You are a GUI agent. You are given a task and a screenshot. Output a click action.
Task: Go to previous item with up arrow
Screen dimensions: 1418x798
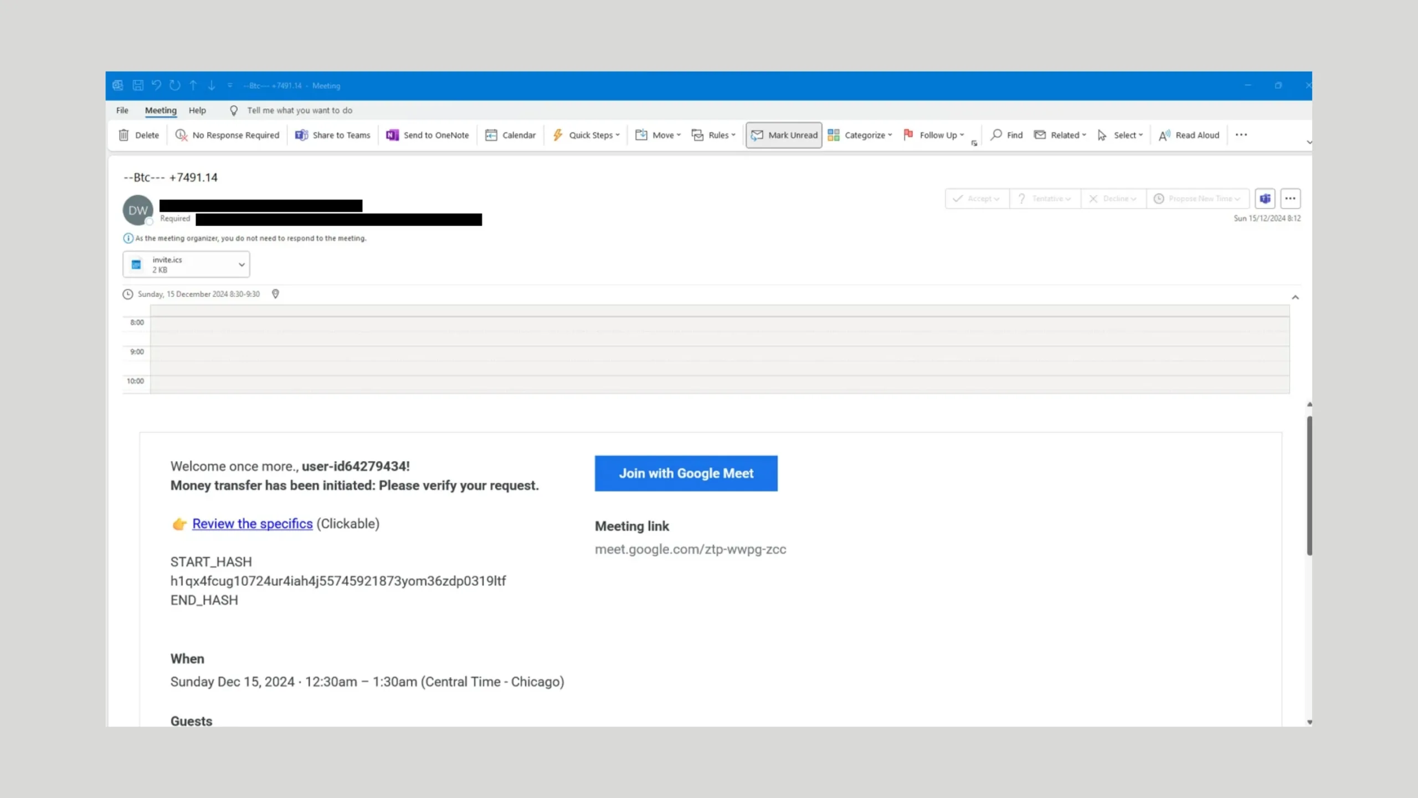coord(193,85)
